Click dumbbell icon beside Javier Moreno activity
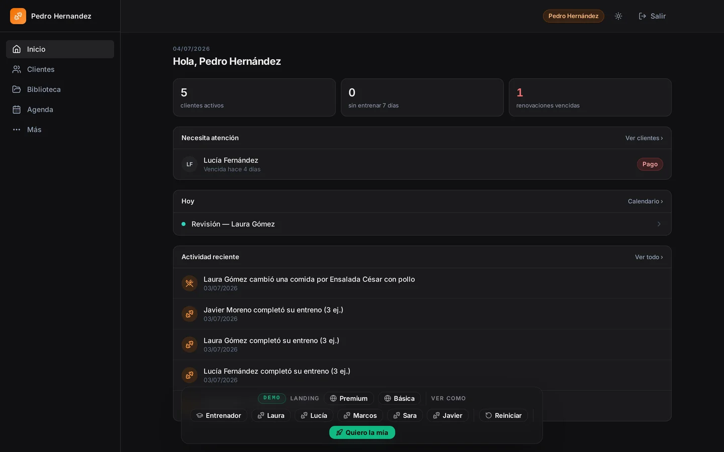The image size is (724, 452). [x=190, y=314]
